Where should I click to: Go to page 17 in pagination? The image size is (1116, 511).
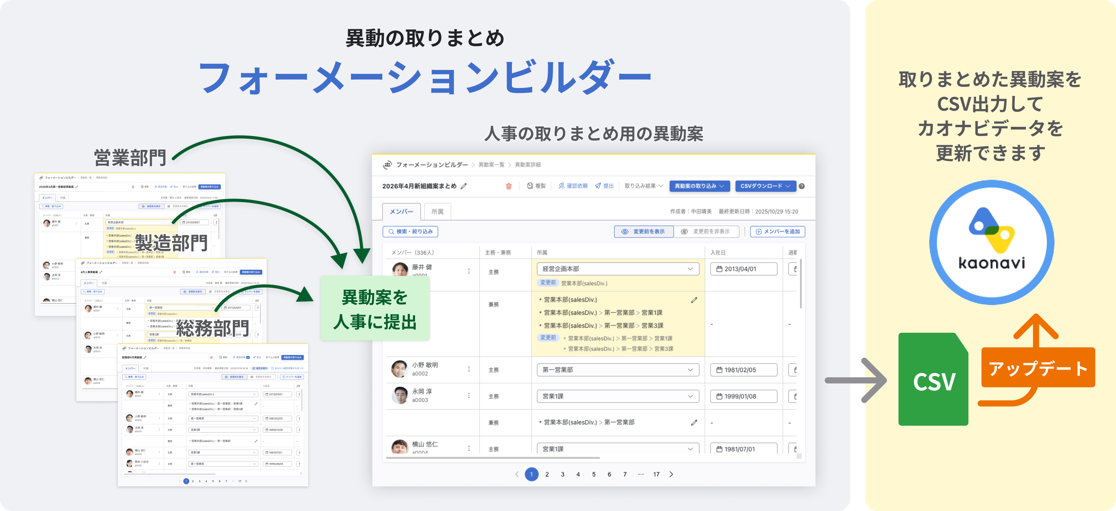click(x=656, y=474)
